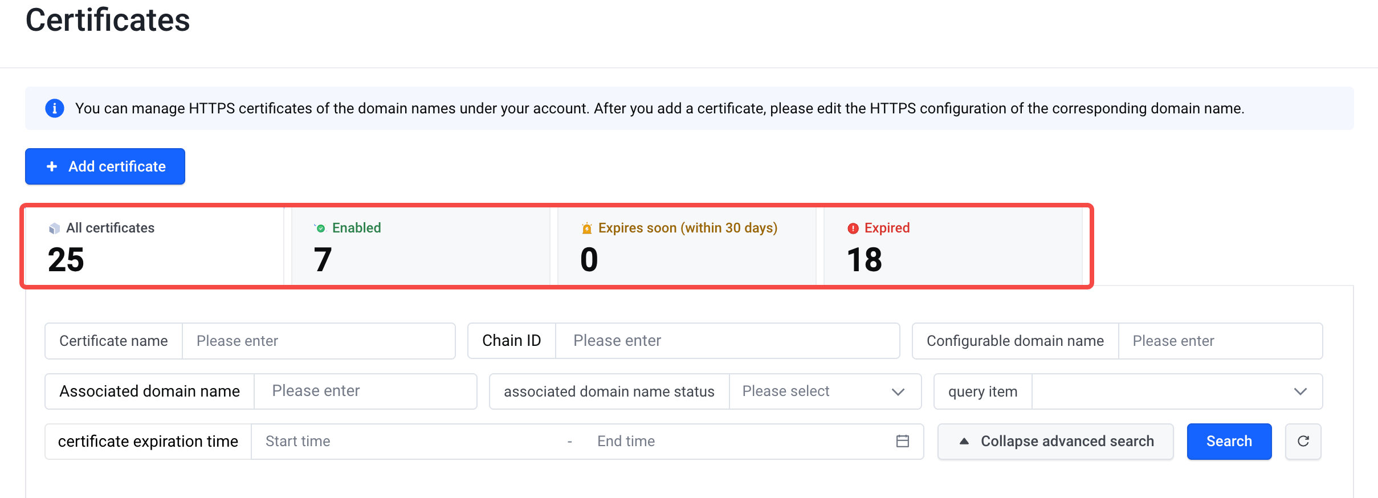Screen dimensions: 1378x498
Task: Switch to All certificates tab
Action: [x=154, y=246]
